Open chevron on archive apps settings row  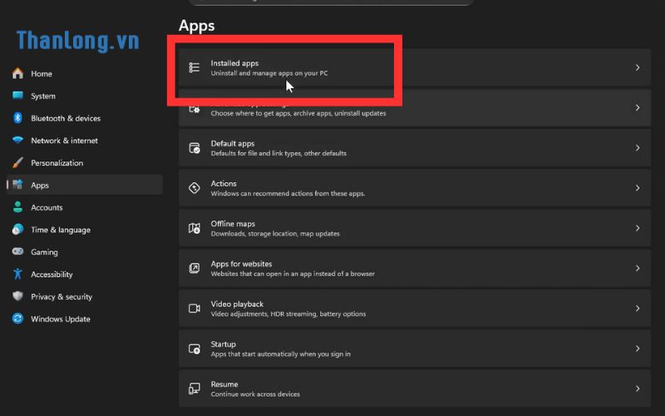click(x=638, y=108)
